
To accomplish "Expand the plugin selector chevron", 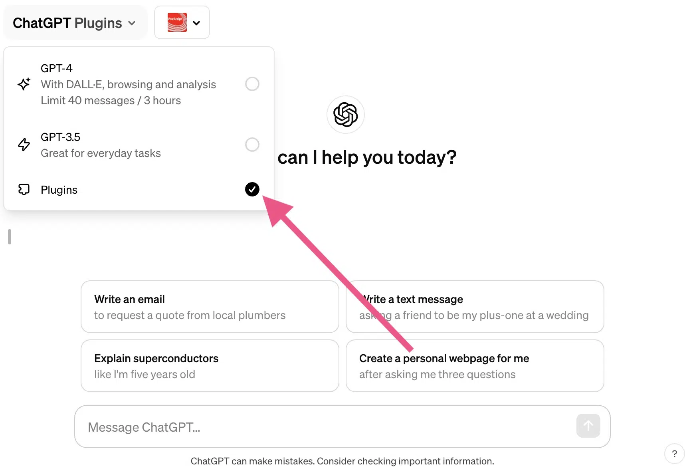I will click(196, 23).
